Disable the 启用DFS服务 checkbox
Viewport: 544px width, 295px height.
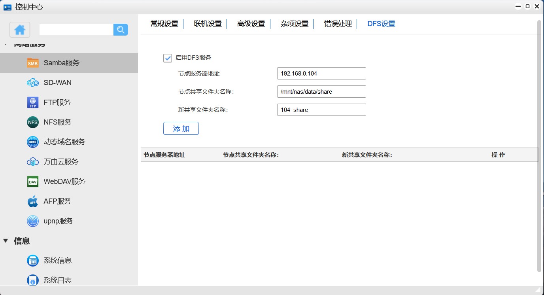click(x=168, y=58)
